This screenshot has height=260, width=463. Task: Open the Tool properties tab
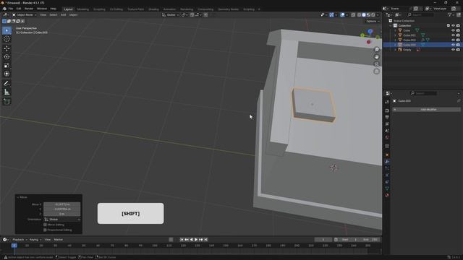coord(387,102)
